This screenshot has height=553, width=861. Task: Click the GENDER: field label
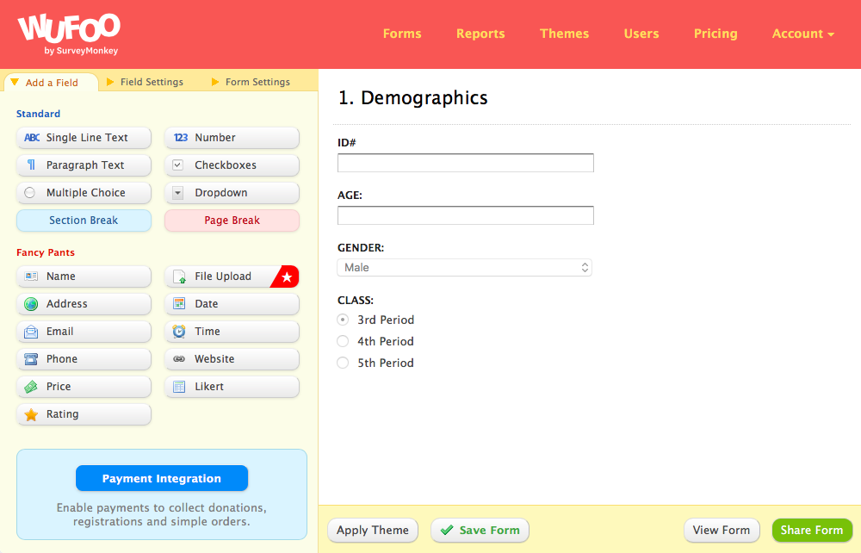(x=361, y=248)
